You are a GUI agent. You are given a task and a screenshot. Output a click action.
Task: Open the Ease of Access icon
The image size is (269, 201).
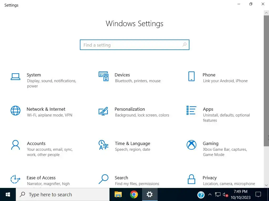point(15,179)
